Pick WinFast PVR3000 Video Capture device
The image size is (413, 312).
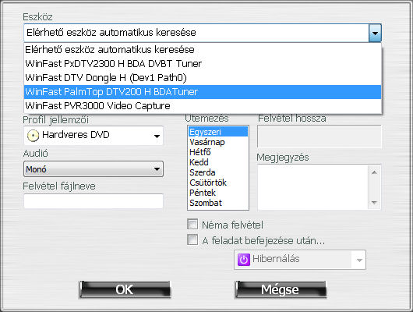pos(203,106)
